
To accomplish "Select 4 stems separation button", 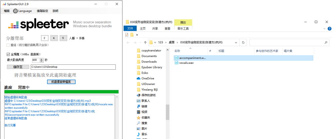I will pyautogui.click(x=54, y=38).
